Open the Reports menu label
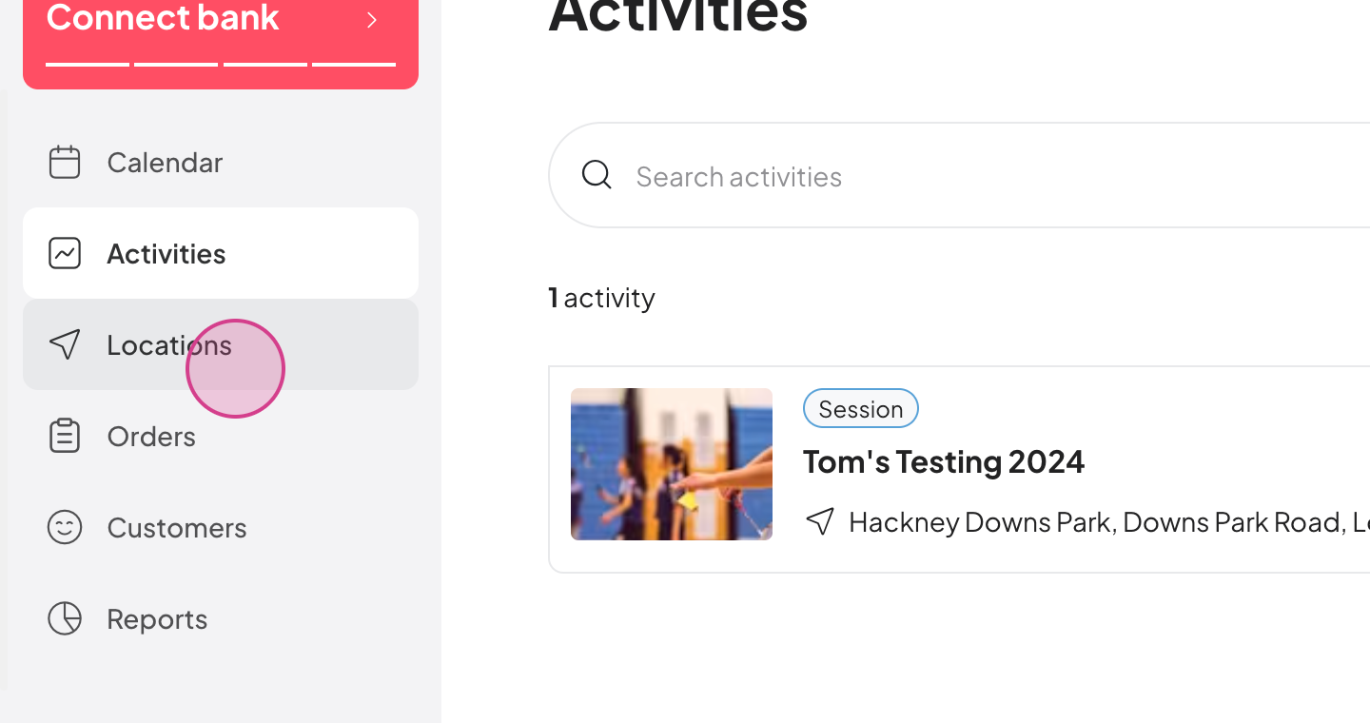Screen dimensions: 1370x723 click(157, 619)
